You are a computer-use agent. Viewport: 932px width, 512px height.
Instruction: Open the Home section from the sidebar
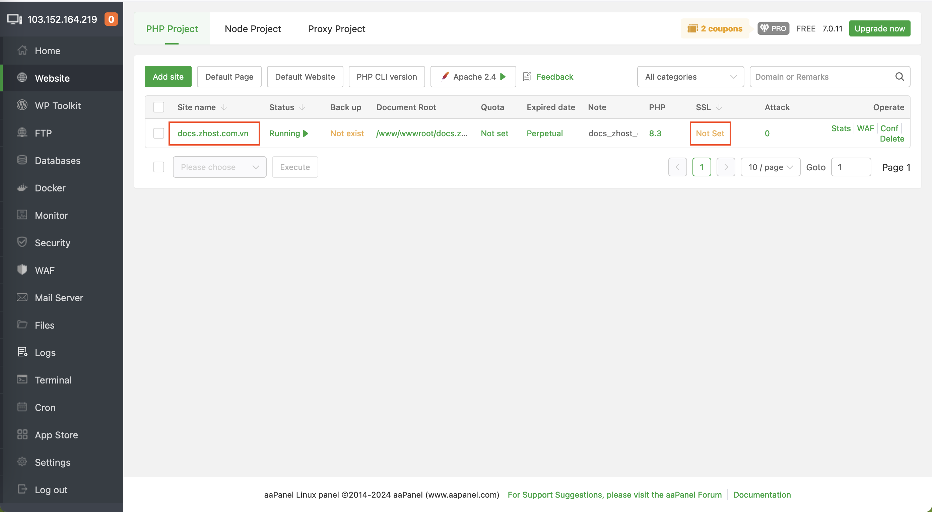47,51
